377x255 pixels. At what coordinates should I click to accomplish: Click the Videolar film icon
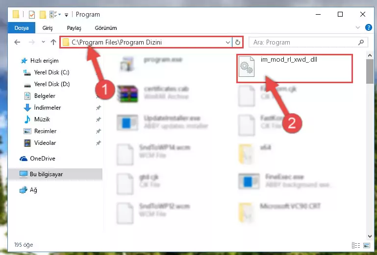coord(27,143)
